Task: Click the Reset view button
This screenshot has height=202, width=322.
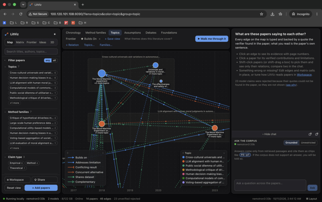Action: point(14,188)
